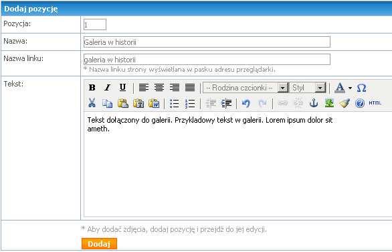Insert an anchor with the anchor icon
This screenshot has height=252, width=392.
click(x=314, y=103)
